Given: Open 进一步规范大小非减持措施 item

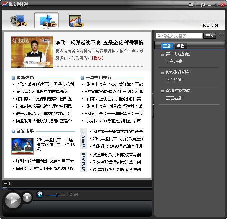Looking at the screenshot, I should point(44,114).
